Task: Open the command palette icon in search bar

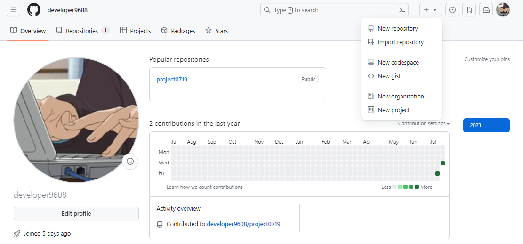Action: point(402,10)
